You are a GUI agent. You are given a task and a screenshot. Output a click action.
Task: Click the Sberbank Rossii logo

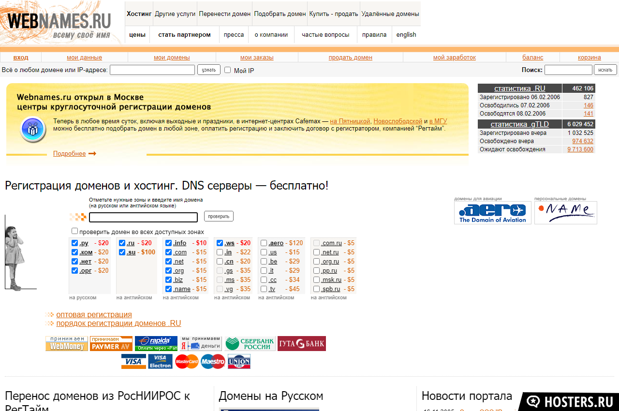pyautogui.click(x=250, y=344)
